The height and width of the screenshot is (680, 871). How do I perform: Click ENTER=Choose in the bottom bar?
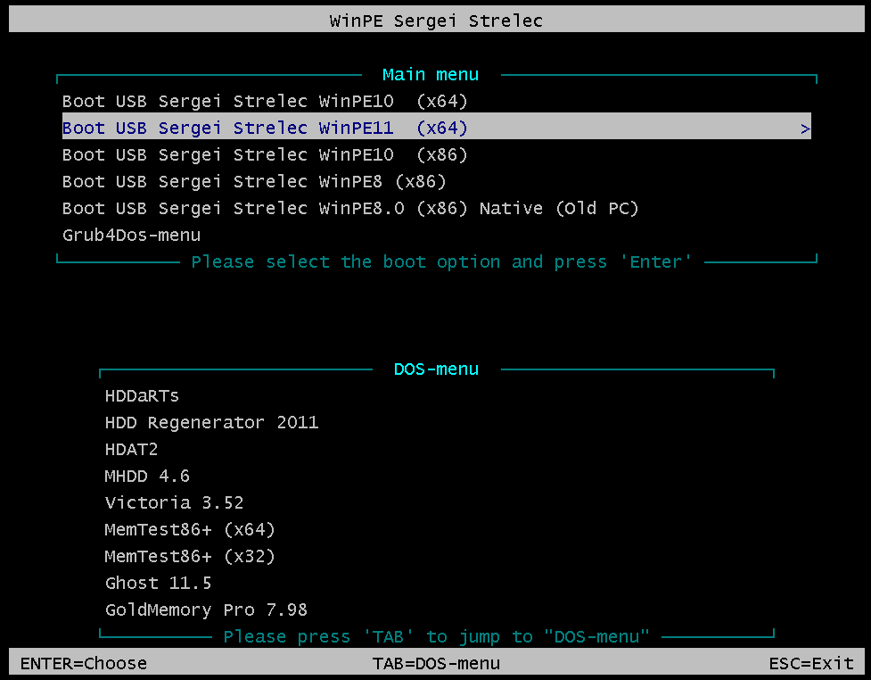click(x=84, y=663)
